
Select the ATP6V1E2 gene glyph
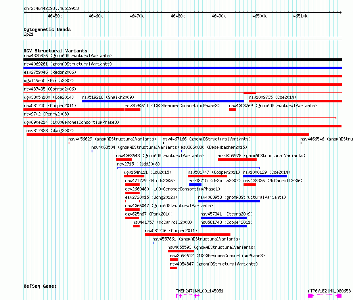pyautogui.click(x=325, y=295)
